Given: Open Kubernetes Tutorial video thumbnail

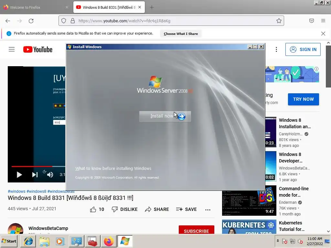Looking at the screenshot, I should [249, 227].
